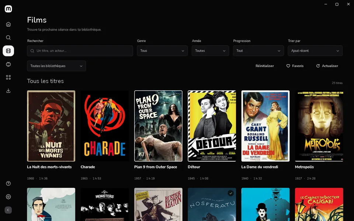Open the Cabinet du Docteur Caligari poster
Image resolution: width=354 pixels, height=221 pixels.
[x=319, y=204]
